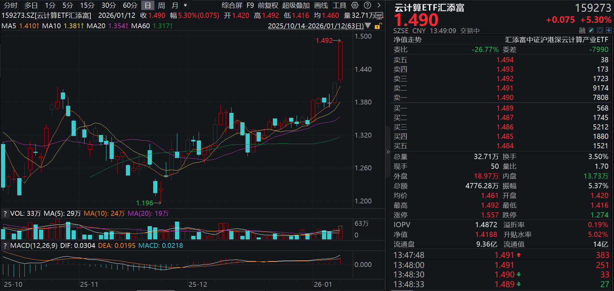Collapse the right quote panel arrow
Screen dimensions: 614x291
[388, 152]
